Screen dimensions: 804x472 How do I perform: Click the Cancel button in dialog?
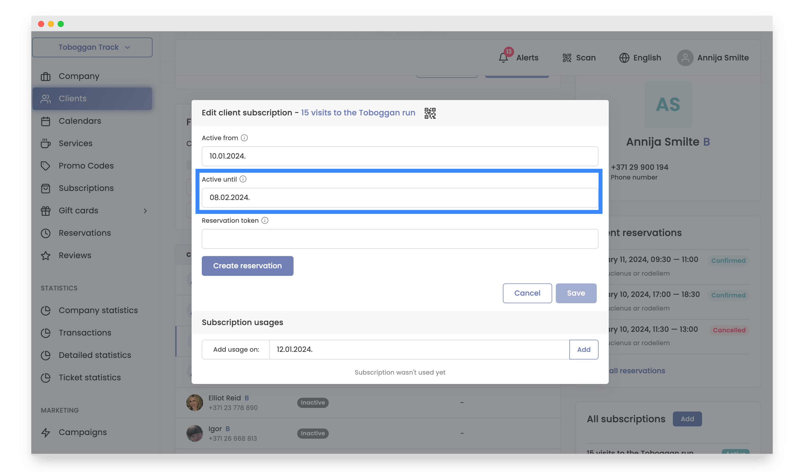pyautogui.click(x=527, y=293)
